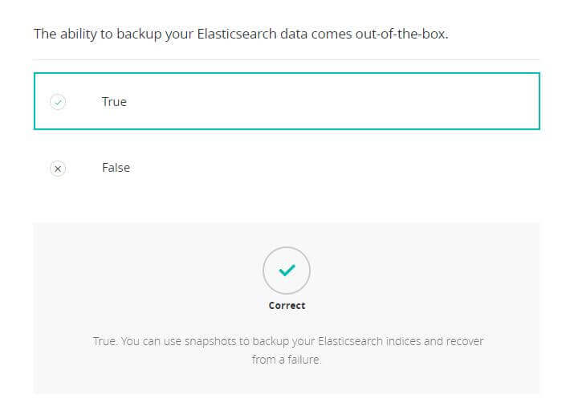Click the bold Correct label

[x=287, y=306]
